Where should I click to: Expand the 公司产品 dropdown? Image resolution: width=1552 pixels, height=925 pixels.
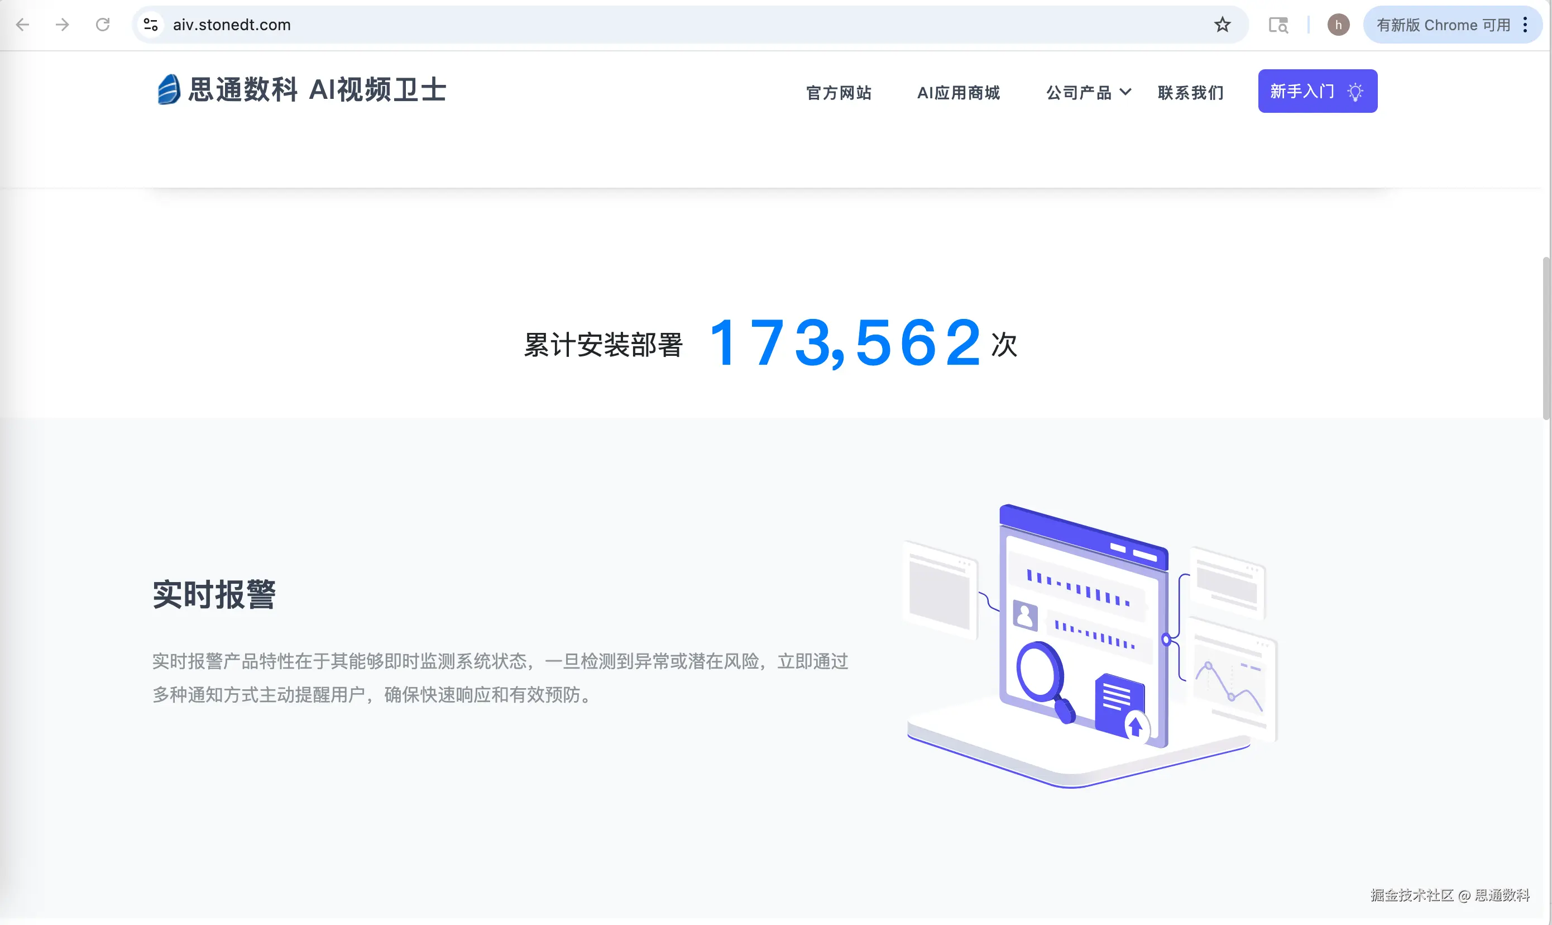[1079, 93]
